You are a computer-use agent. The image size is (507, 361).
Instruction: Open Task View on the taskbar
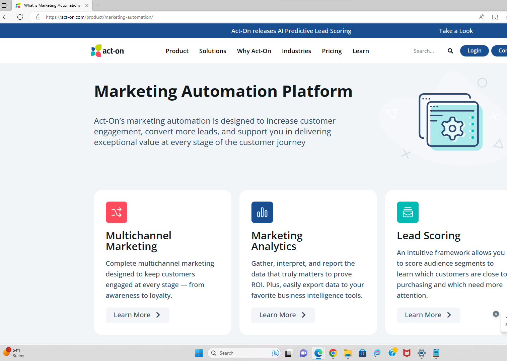pyautogui.click(x=288, y=353)
